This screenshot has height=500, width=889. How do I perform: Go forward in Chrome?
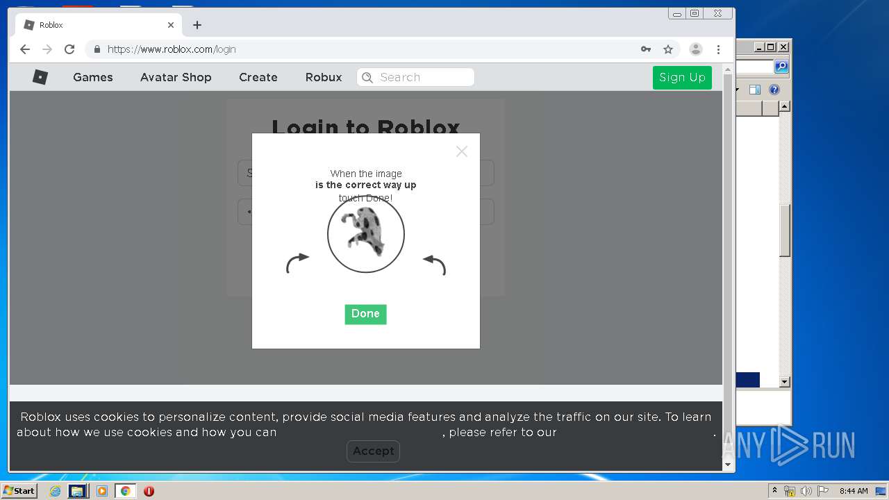pos(47,49)
